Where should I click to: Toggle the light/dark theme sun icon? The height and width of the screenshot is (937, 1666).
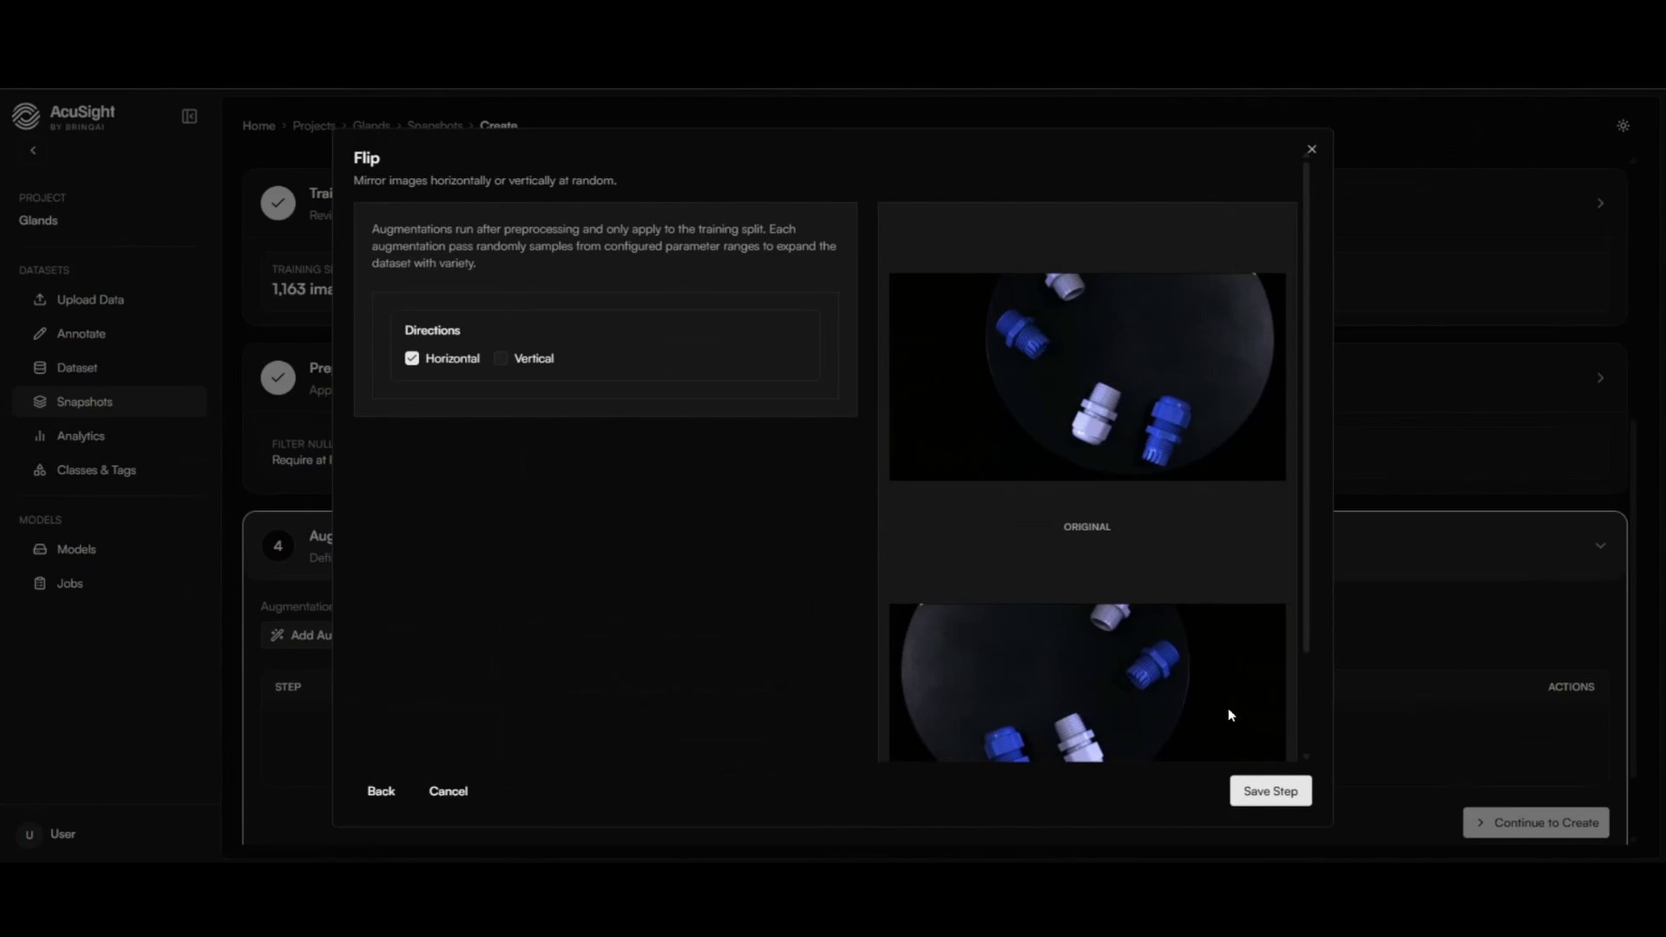coord(1623,126)
